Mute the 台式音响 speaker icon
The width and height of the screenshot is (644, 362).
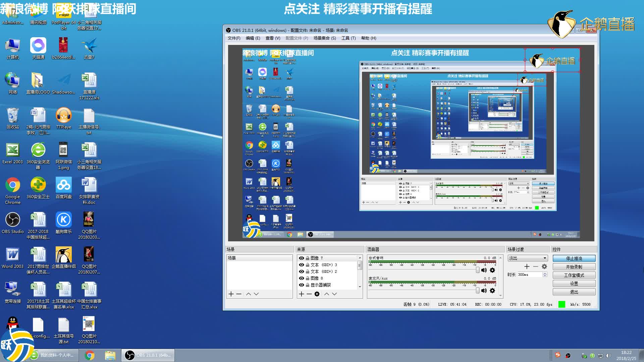point(484,270)
